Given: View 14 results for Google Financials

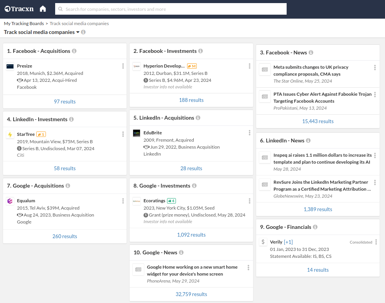Looking at the screenshot, I should click(318, 270).
